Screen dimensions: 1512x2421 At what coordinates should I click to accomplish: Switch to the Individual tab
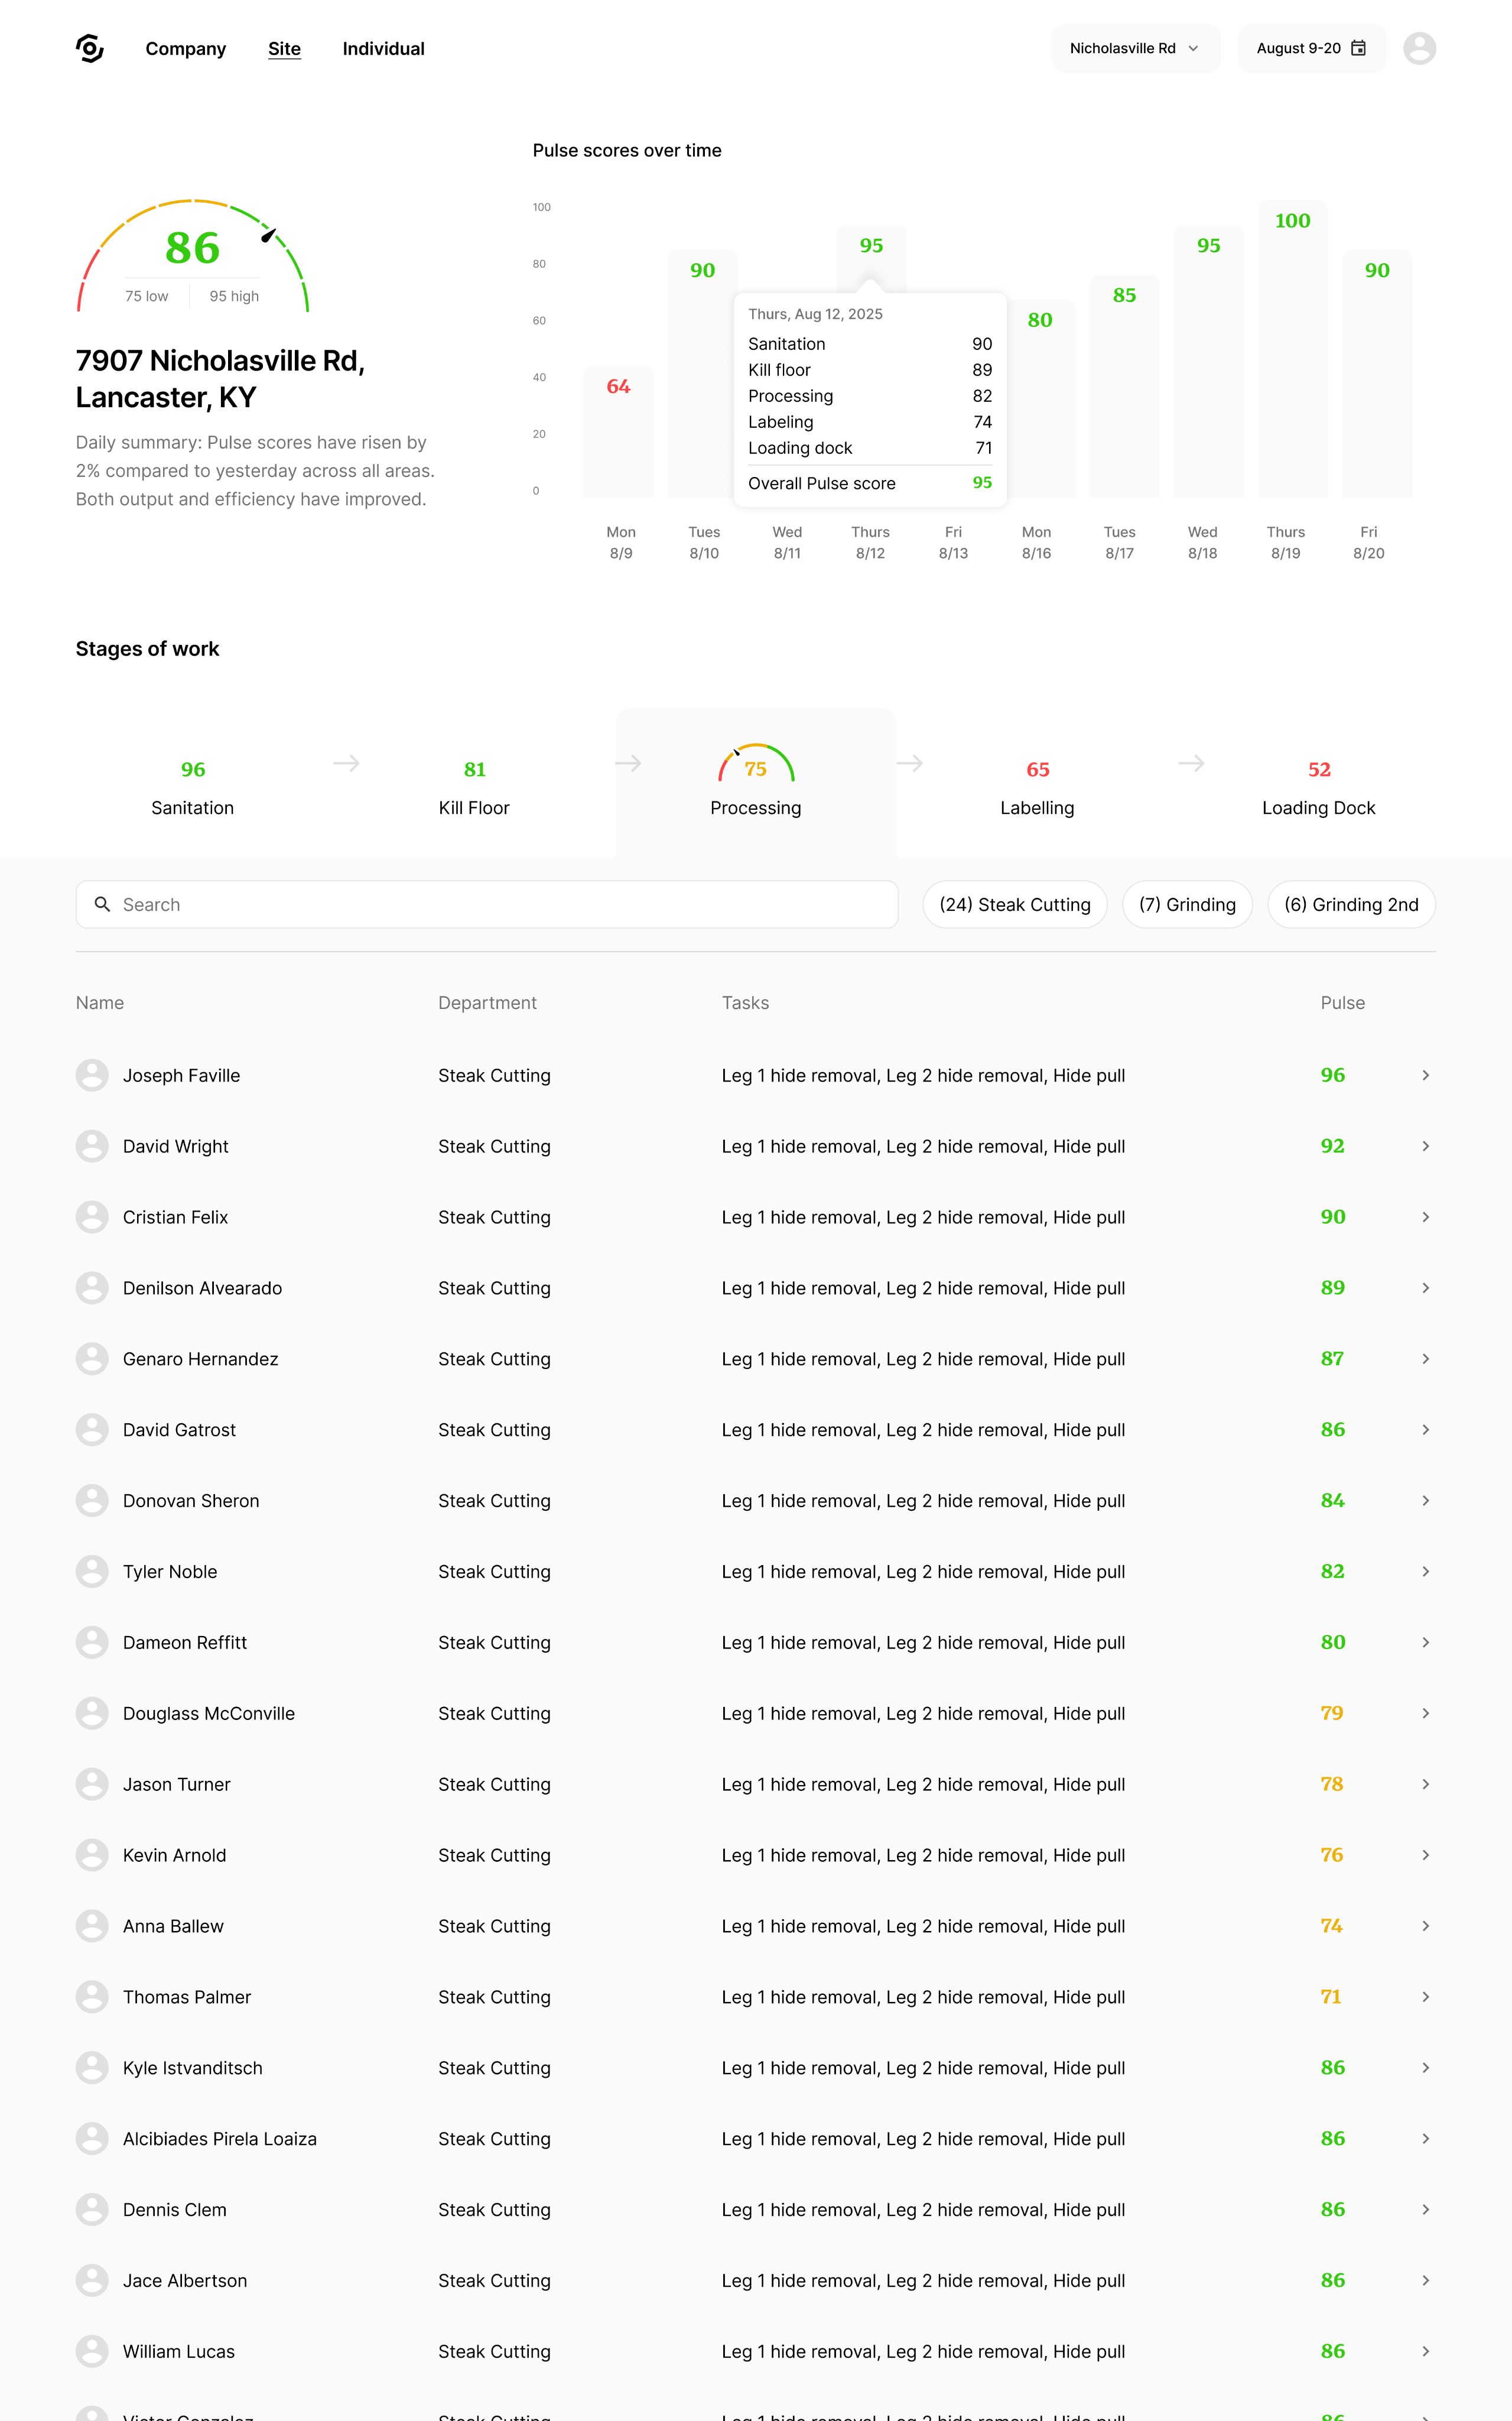coord(383,48)
